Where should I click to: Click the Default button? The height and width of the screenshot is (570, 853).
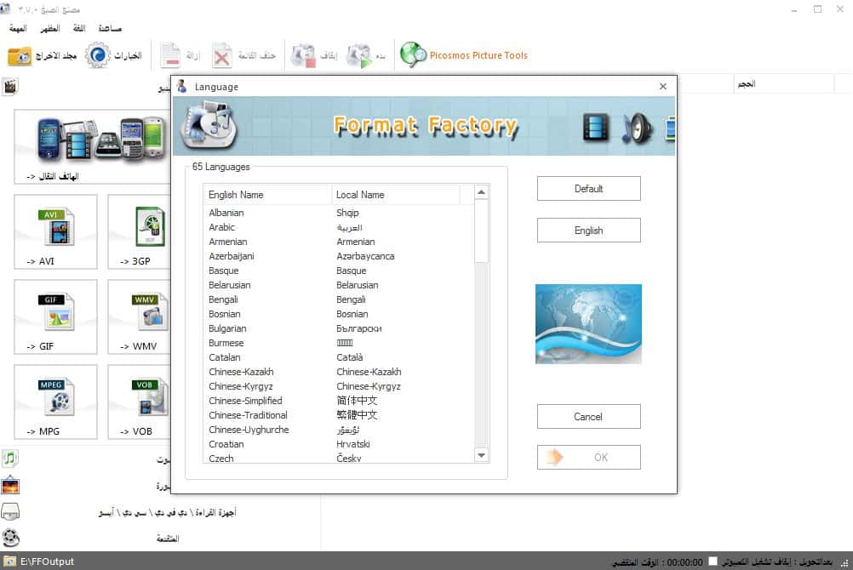(588, 189)
